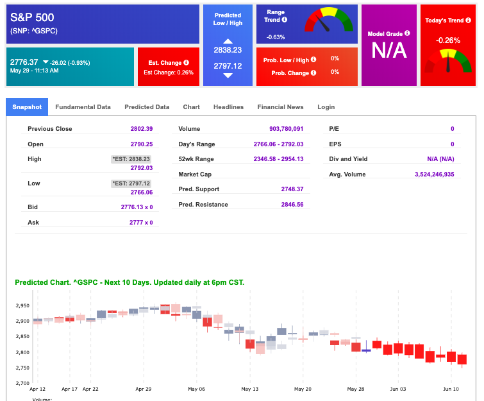Open the Chart tab
Image resolution: width=484 pixels, height=401 pixels.
click(x=192, y=107)
